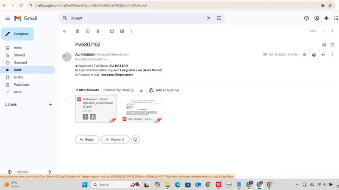Click the PV6807152 subject line

88,45
